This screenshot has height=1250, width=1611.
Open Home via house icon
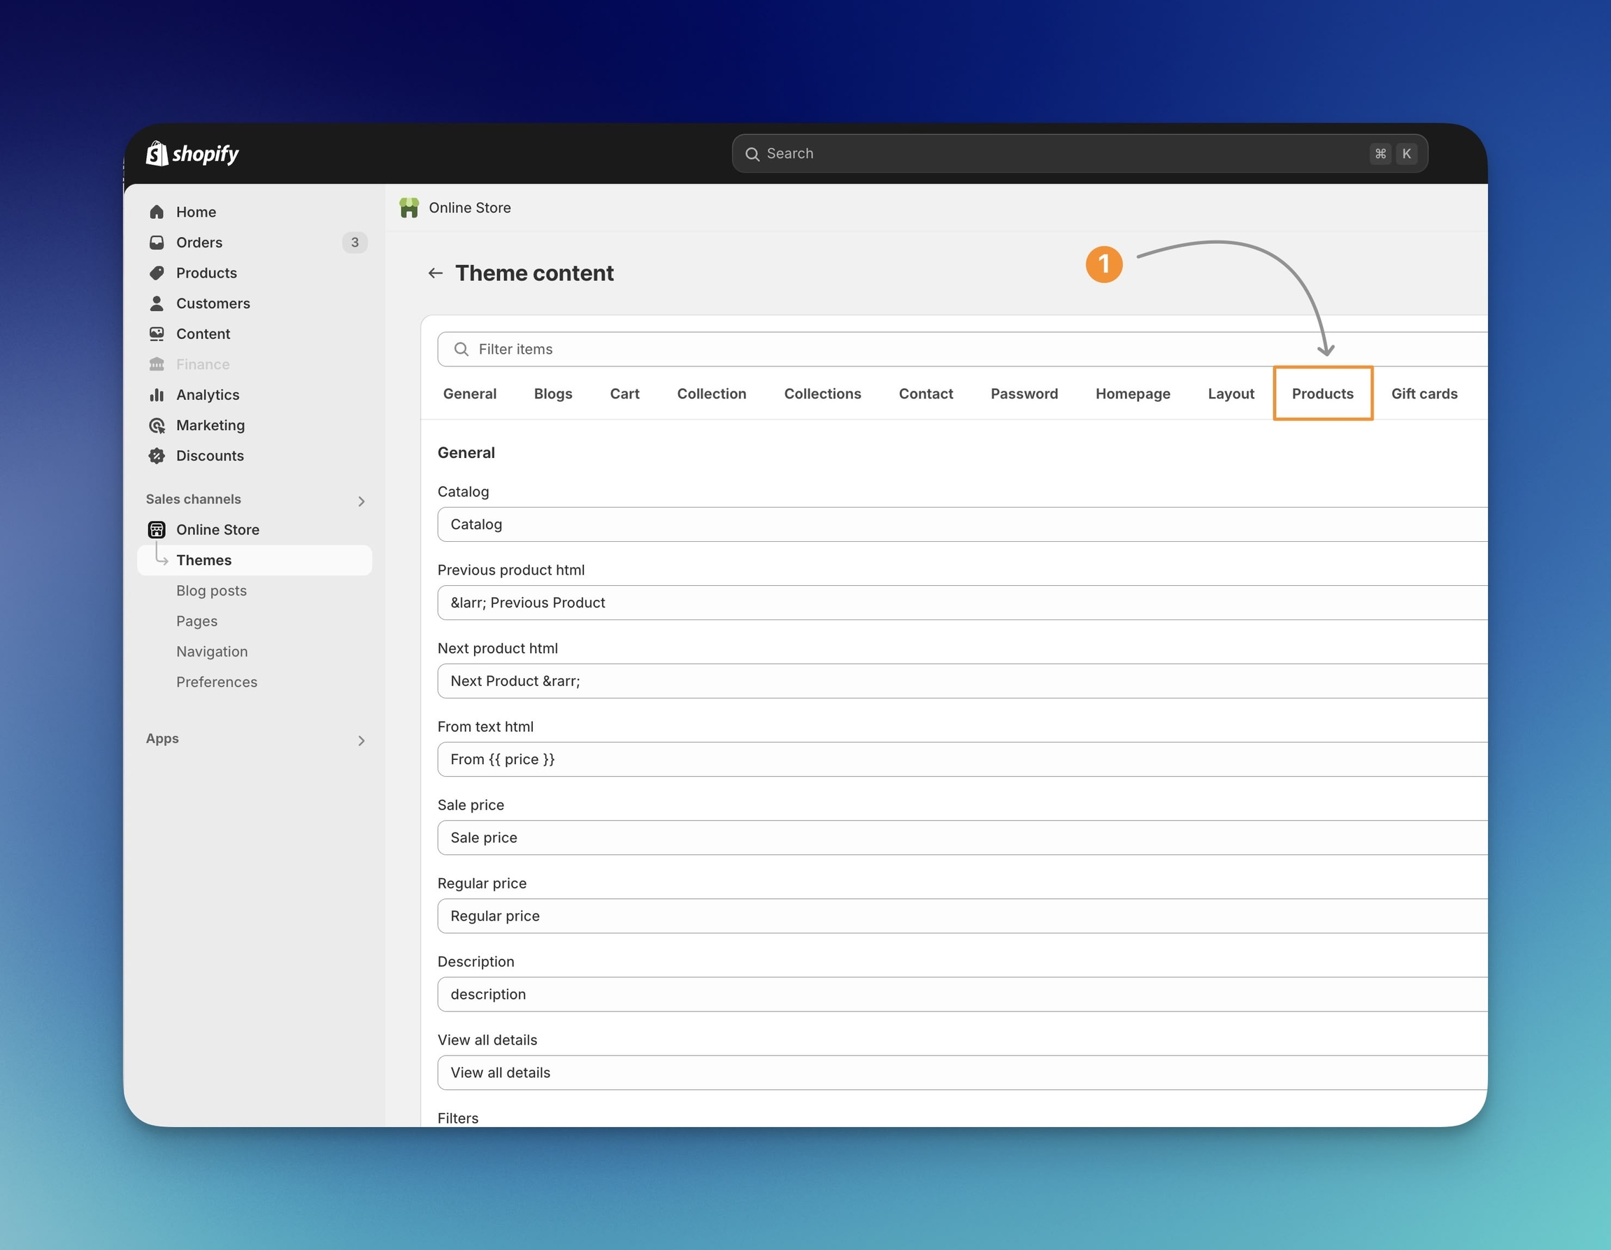click(x=157, y=213)
